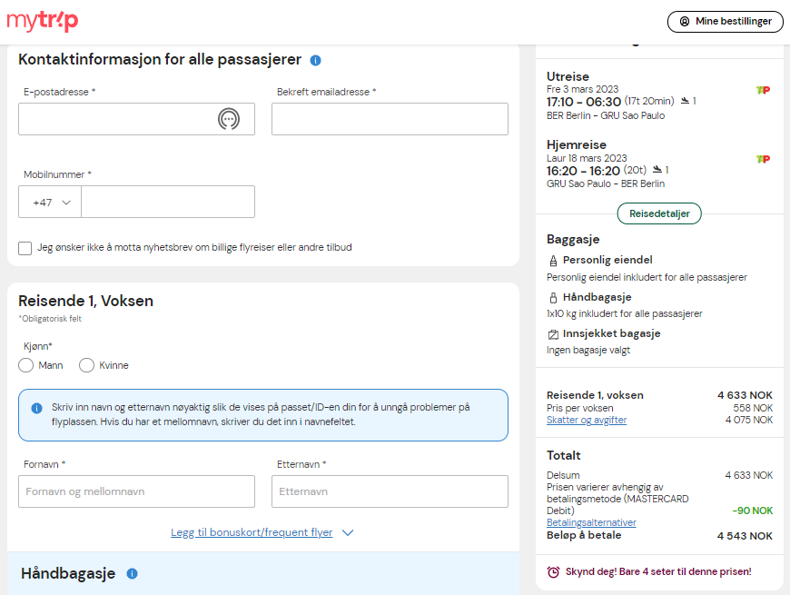Open Skatter og avgifter link
Viewport: 790px width, 595px height.
pos(587,420)
